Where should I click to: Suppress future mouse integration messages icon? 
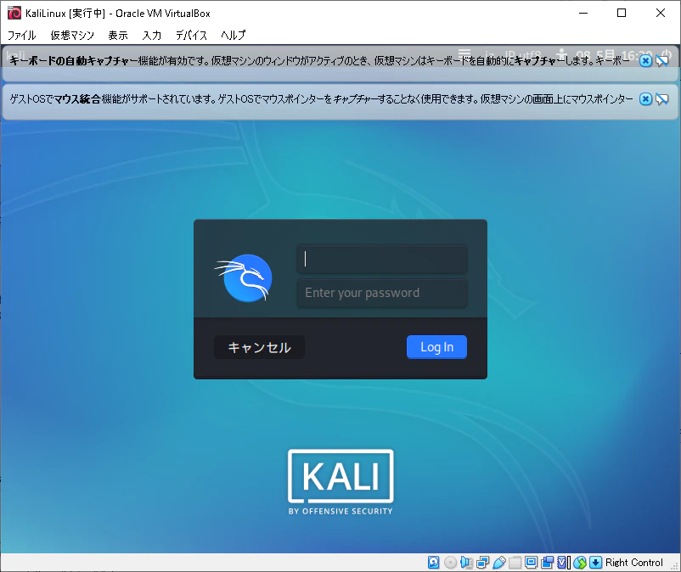point(661,99)
